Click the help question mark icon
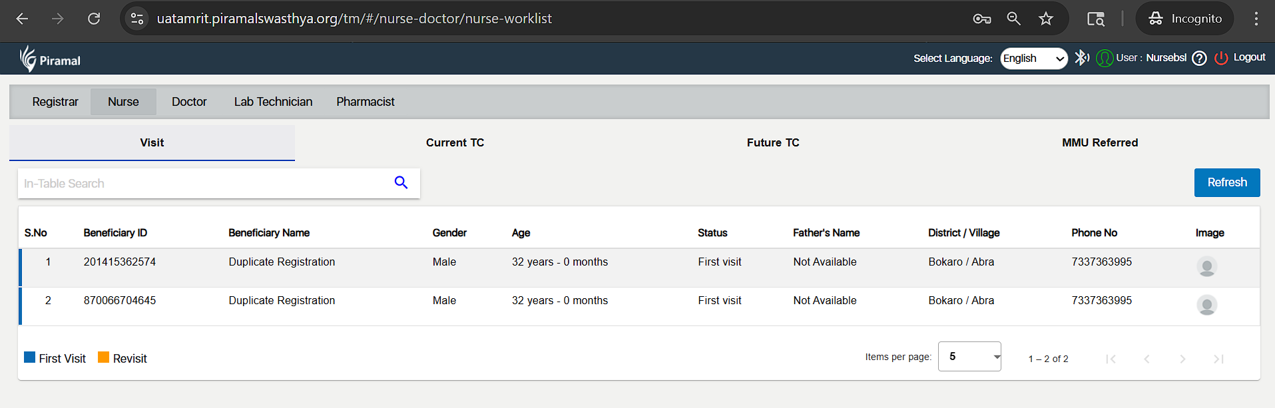The height and width of the screenshot is (408, 1275). [1199, 59]
